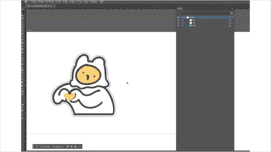This screenshot has width=271, height=152.
Task: Grab the contextual task bar handle
Action: pyautogui.click(x=34, y=146)
